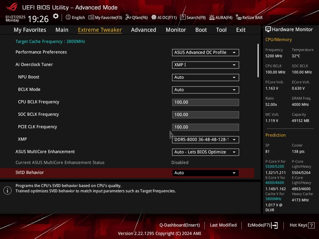
Task: Open the SVID Behavior dropdown
Action: click(206, 173)
